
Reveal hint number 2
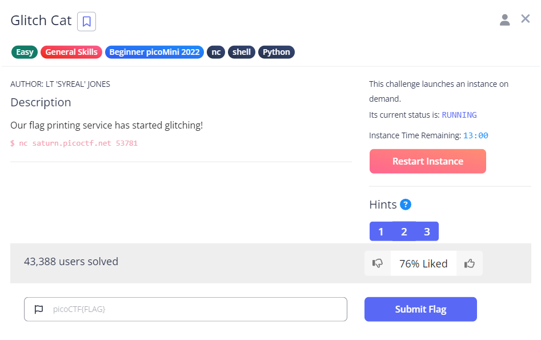pyautogui.click(x=404, y=231)
